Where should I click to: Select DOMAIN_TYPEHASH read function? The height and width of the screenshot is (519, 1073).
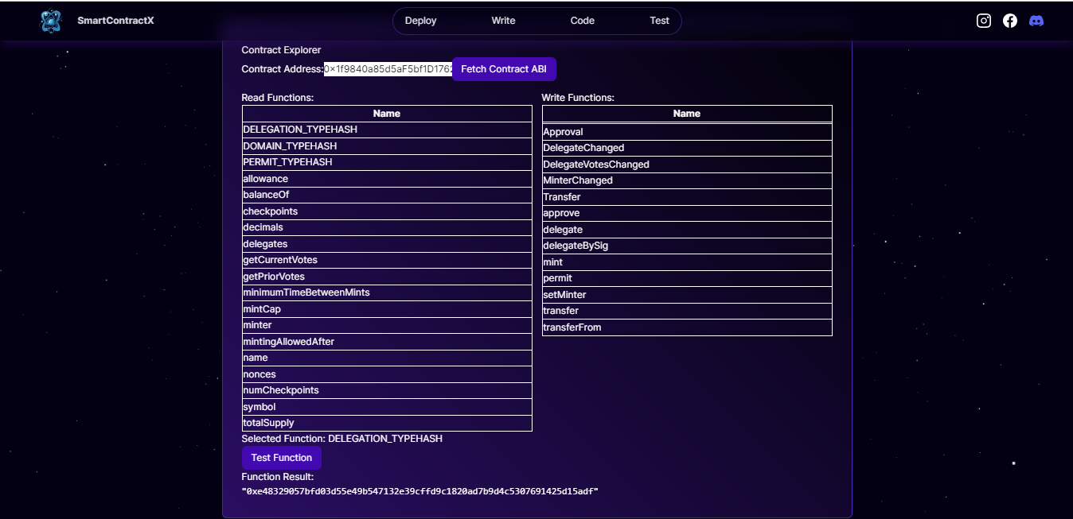click(x=387, y=146)
